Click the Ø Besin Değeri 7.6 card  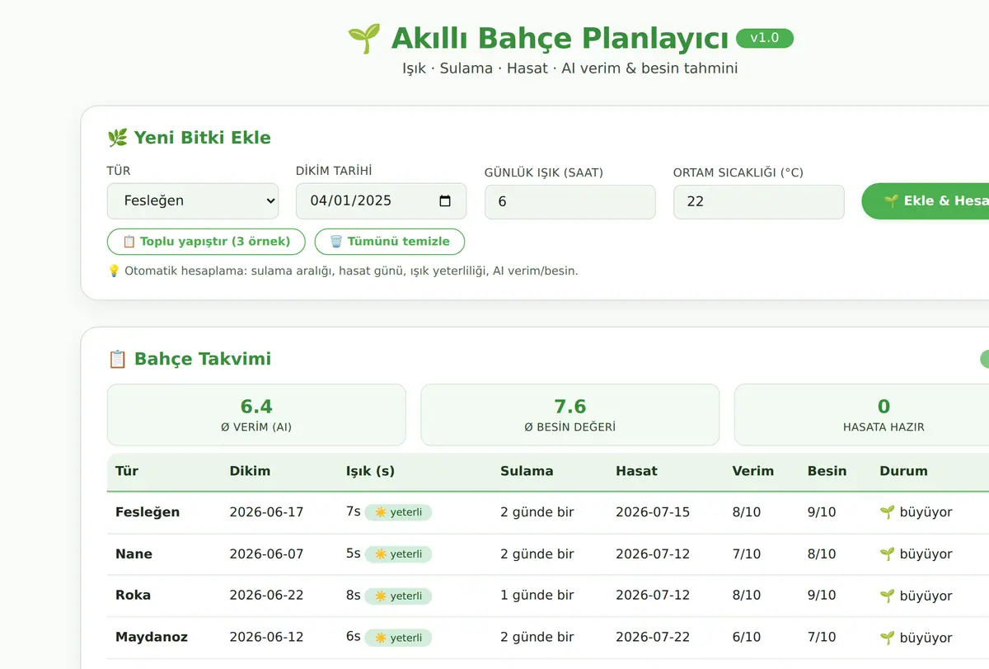570,415
